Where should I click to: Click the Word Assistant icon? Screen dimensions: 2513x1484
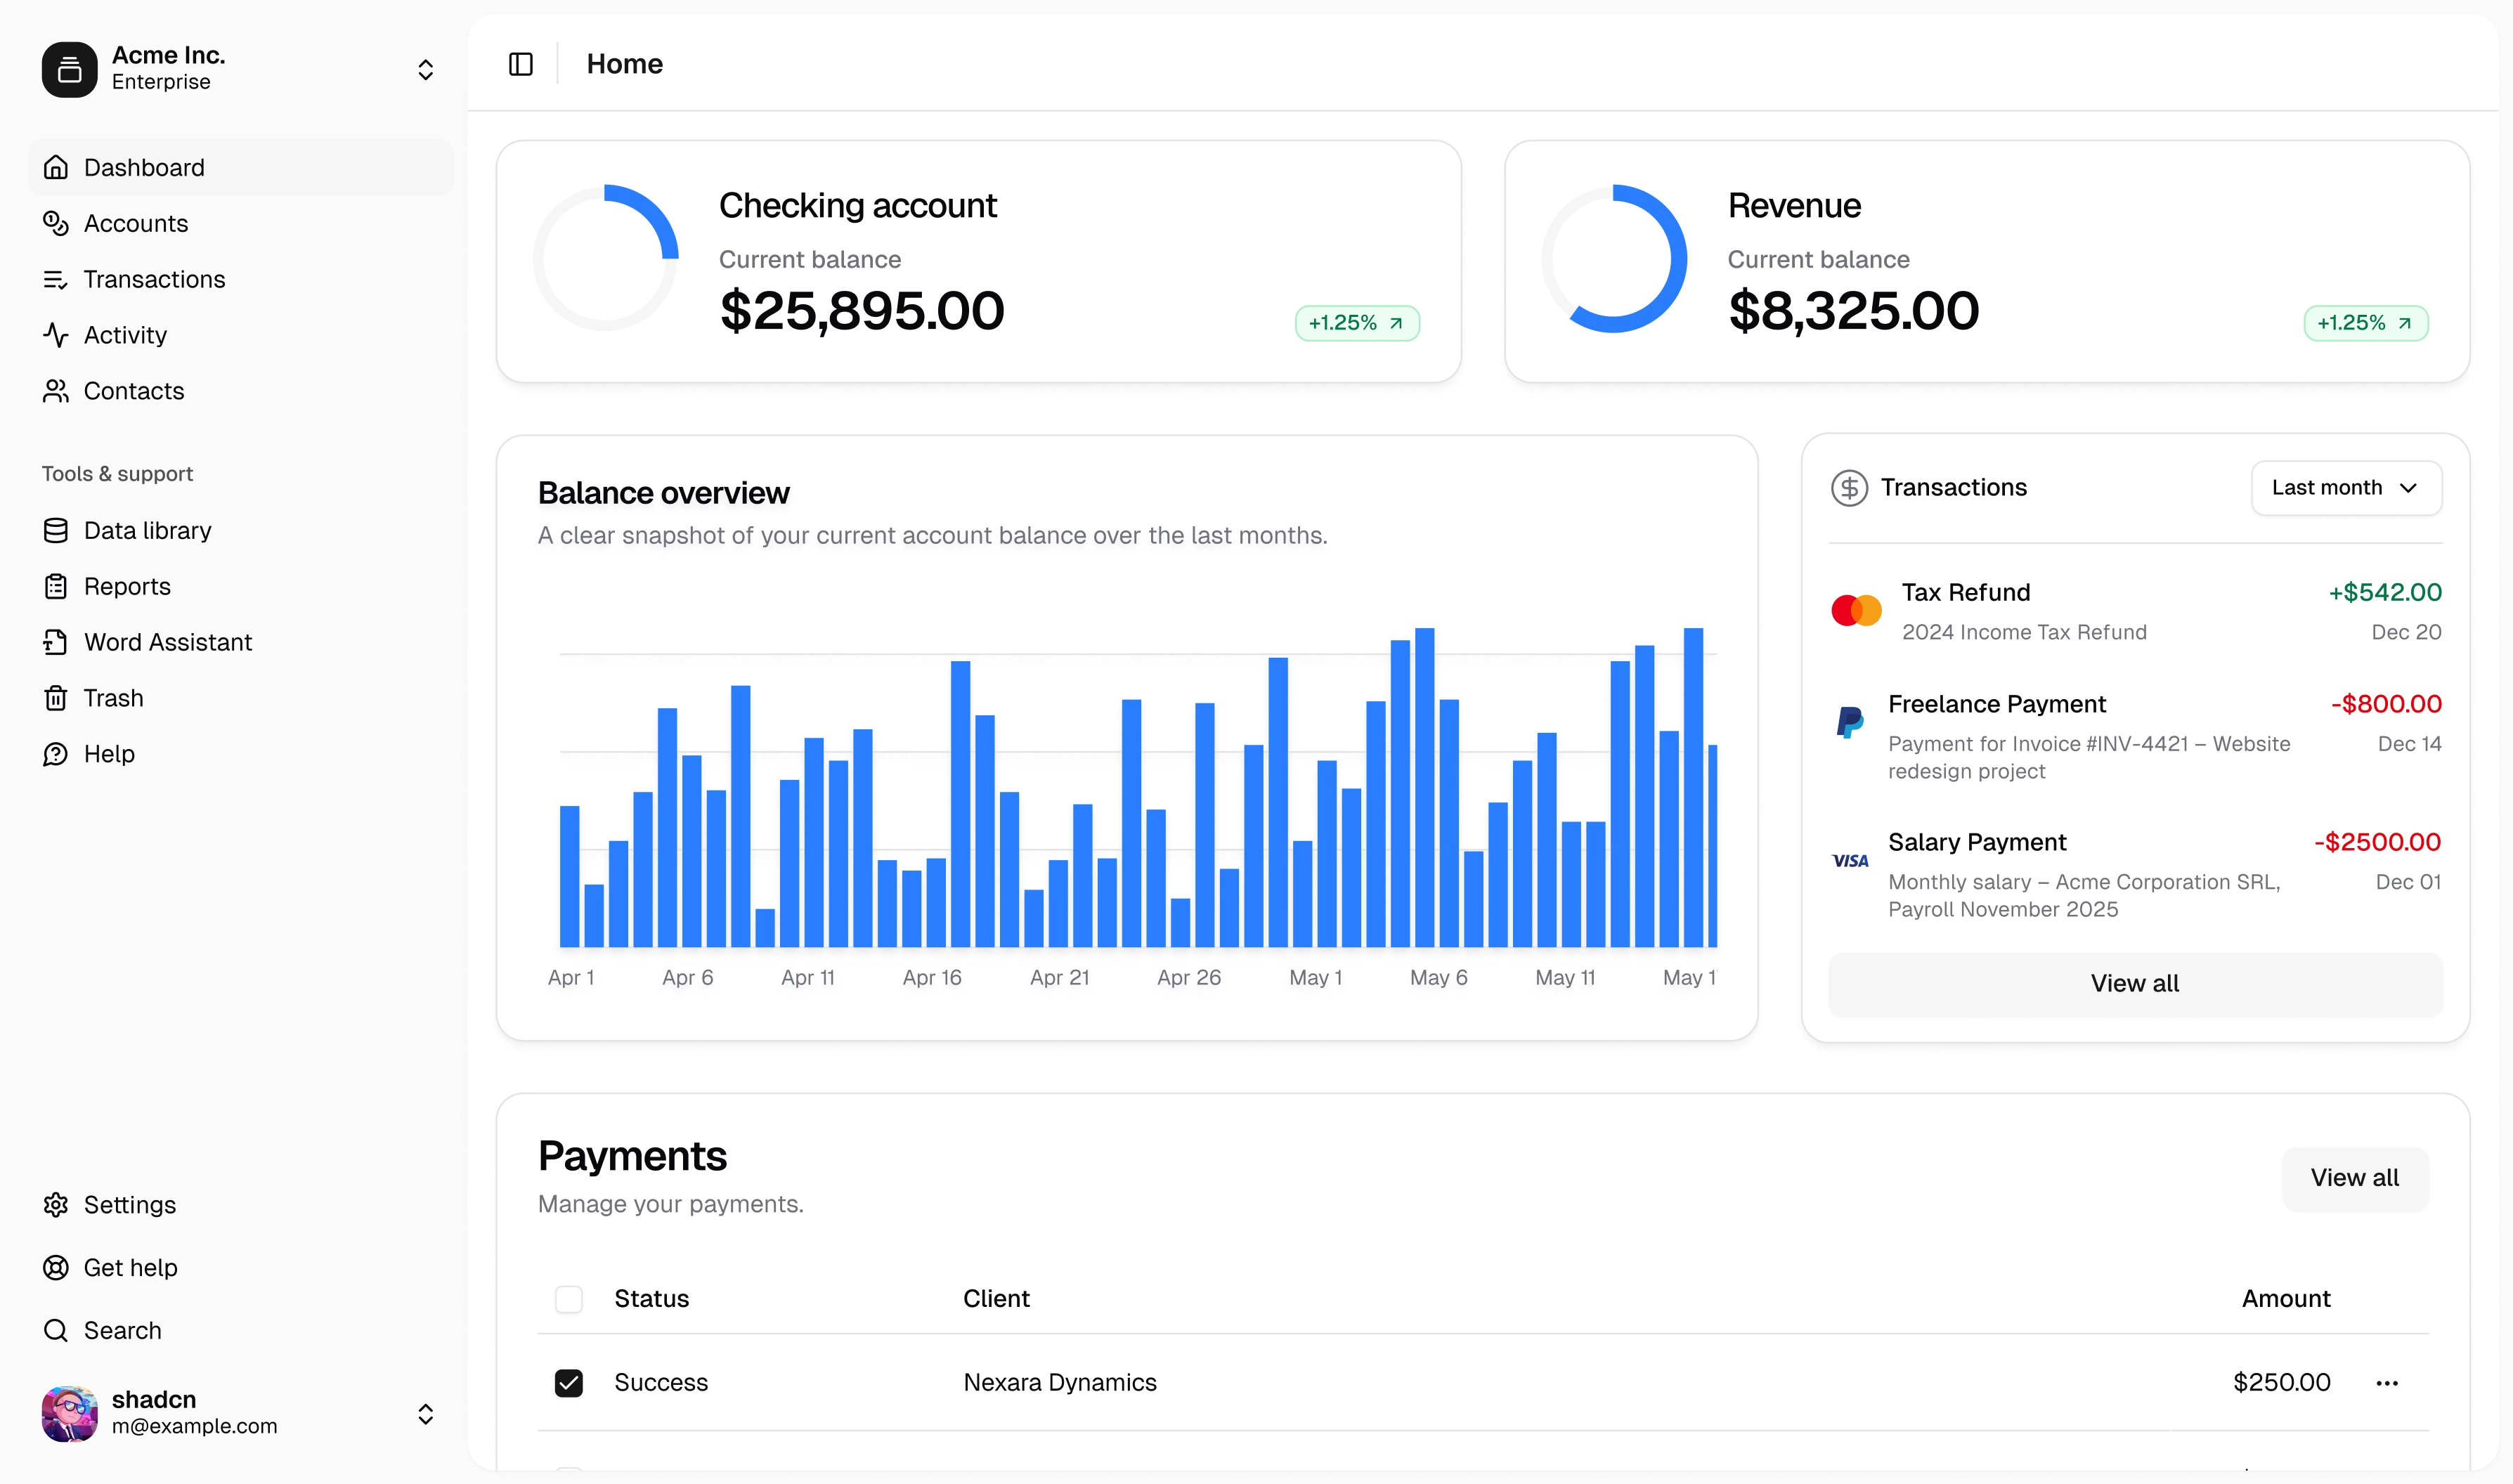pos(56,642)
